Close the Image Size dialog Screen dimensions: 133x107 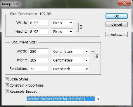tap(124, 3)
